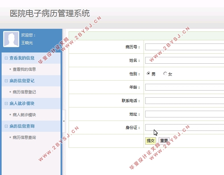This screenshot has height=175, width=224.
Task: Click the user avatar picture
Action: (11, 39)
